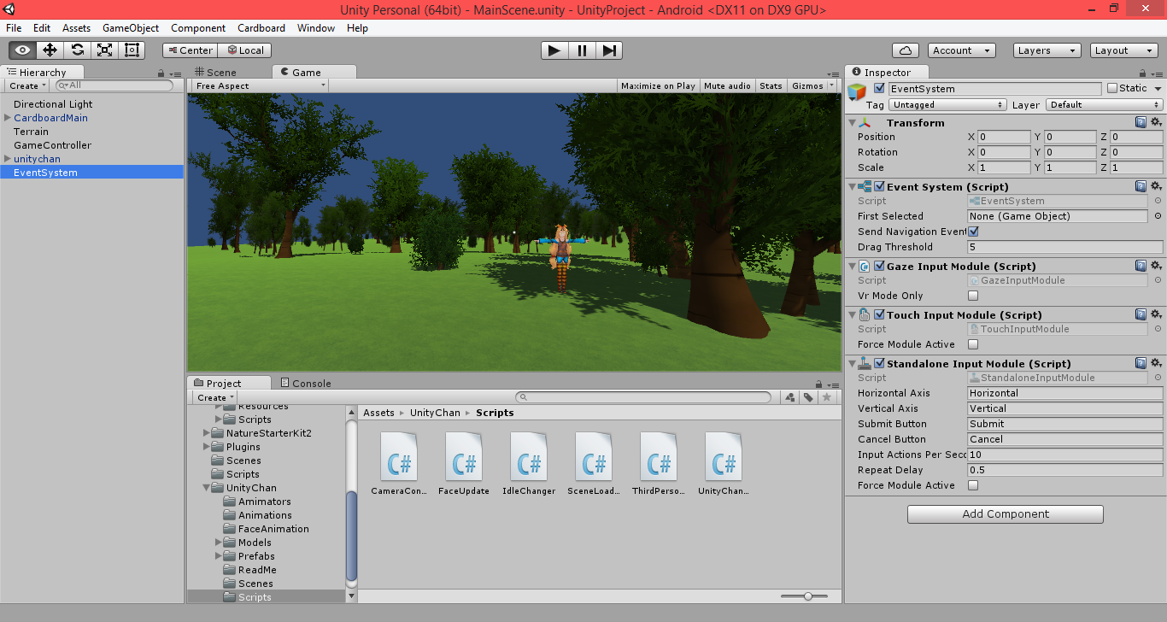This screenshot has height=622, width=1167.
Task: Toggle Touch module Force Module Active checkbox
Action: [973, 344]
